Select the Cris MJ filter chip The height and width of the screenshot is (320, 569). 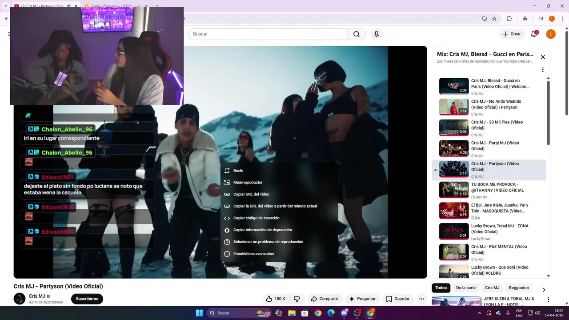[x=492, y=288]
